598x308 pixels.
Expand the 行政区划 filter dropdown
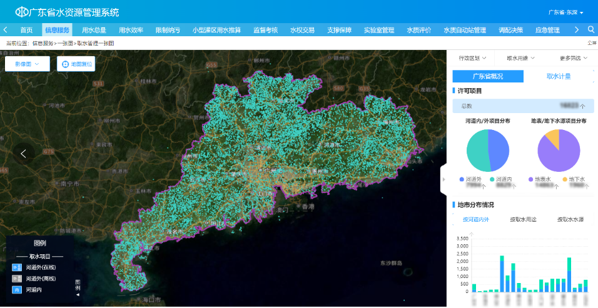point(472,58)
